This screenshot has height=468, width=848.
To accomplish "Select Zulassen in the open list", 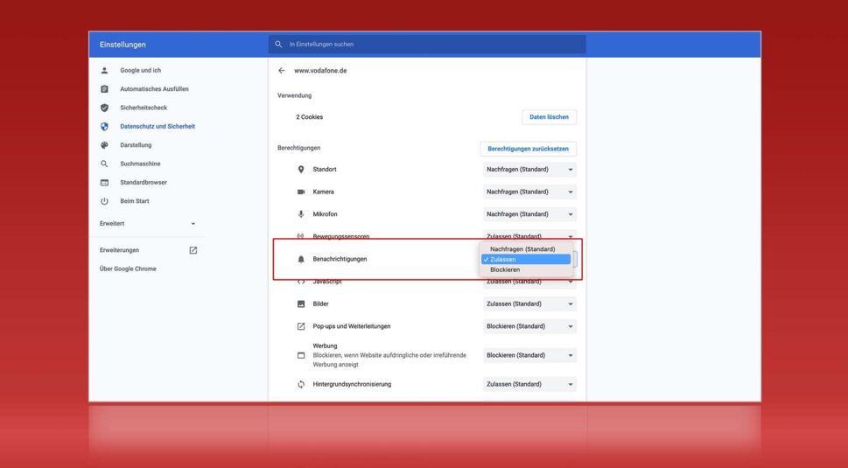I will point(526,260).
